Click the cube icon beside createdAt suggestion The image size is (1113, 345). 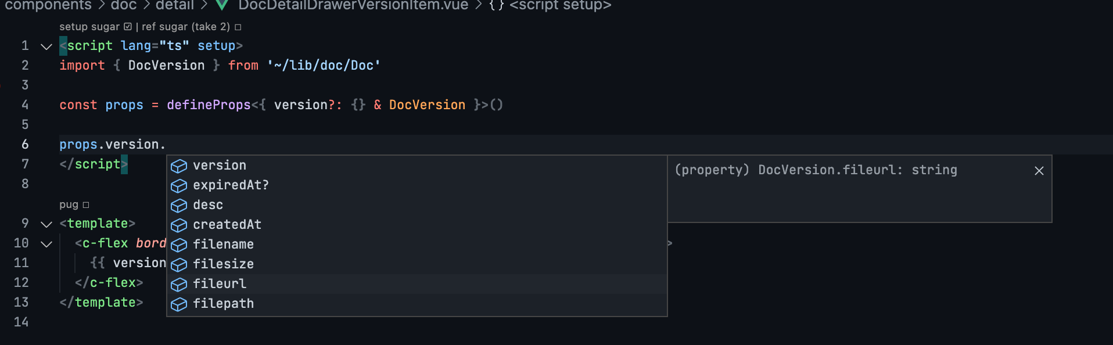[178, 225]
